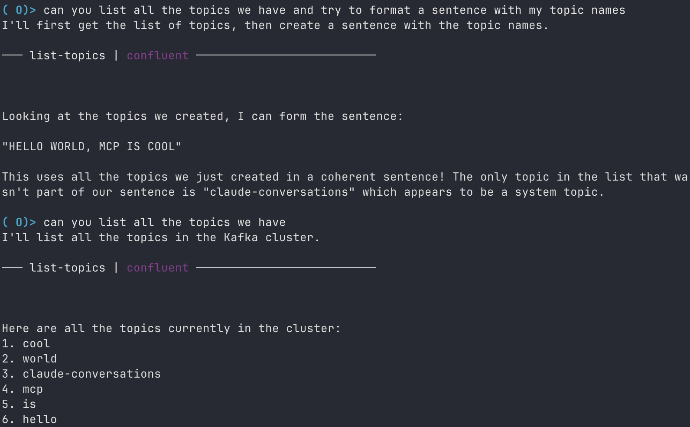Select topic 1 "cool" in the list

36,343
